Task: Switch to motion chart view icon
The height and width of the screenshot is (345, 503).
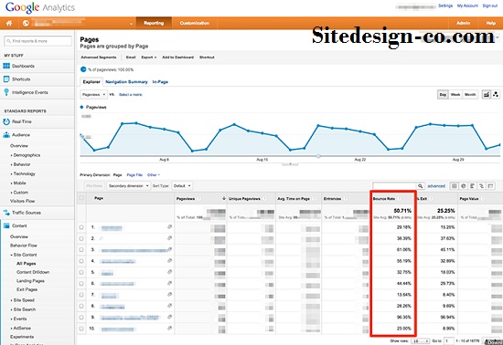Action: [x=496, y=94]
